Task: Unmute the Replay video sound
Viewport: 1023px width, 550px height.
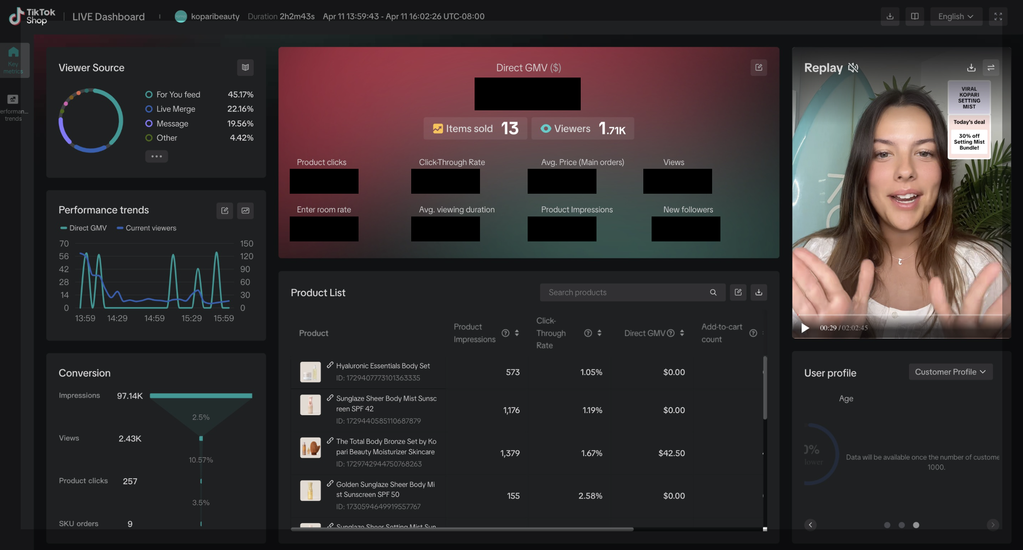Action: point(853,68)
